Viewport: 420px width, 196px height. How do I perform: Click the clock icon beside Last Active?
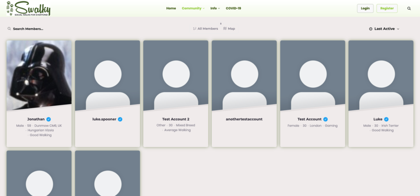tap(371, 29)
